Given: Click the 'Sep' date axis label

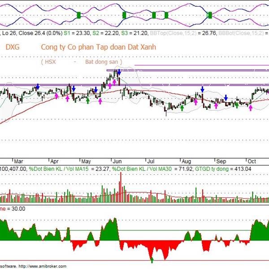Looking at the screenshot, I should point(221,161).
